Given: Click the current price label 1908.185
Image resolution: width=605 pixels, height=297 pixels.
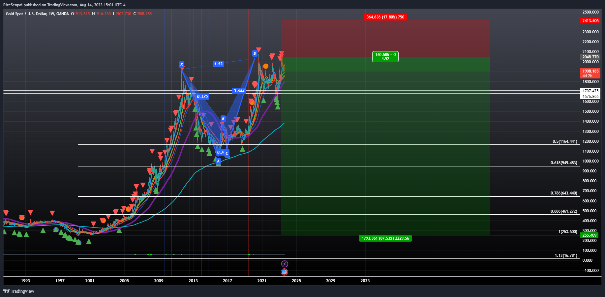Looking at the screenshot, I should [x=590, y=71].
